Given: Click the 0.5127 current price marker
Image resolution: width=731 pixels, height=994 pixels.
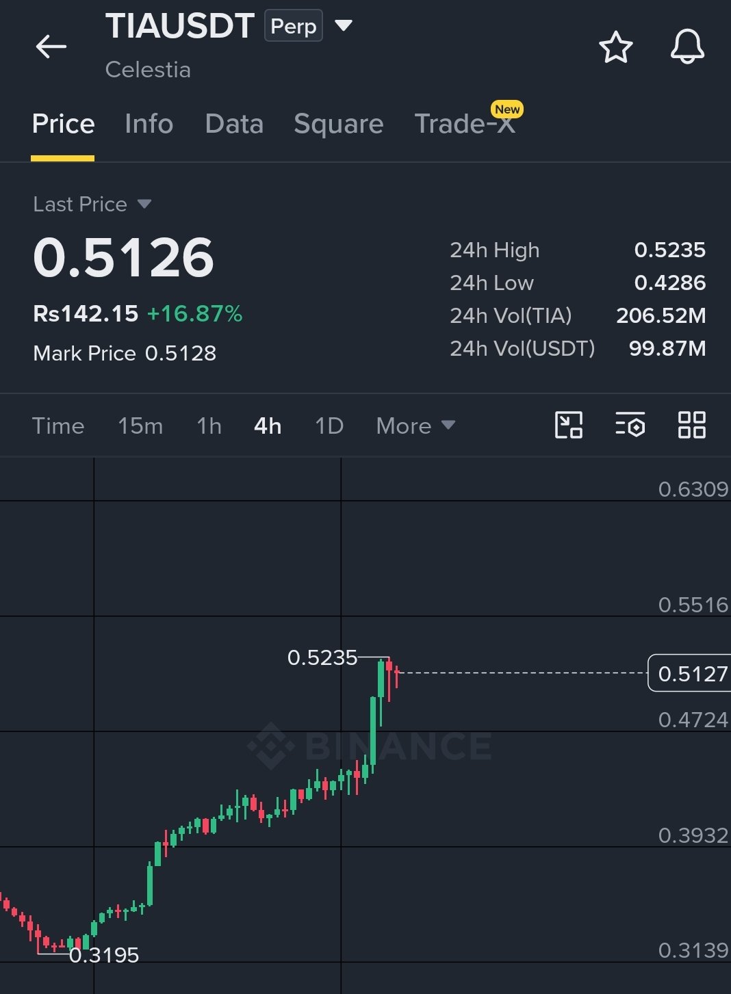Looking at the screenshot, I should coord(689,673).
